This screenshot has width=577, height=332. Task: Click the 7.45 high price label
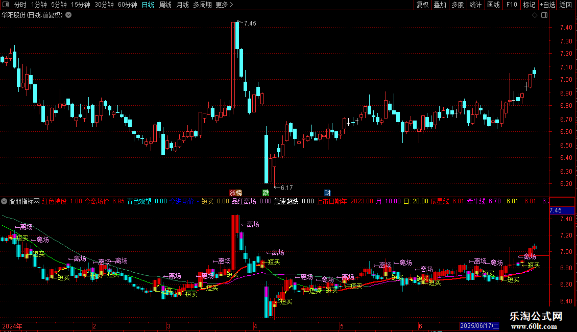(x=250, y=23)
